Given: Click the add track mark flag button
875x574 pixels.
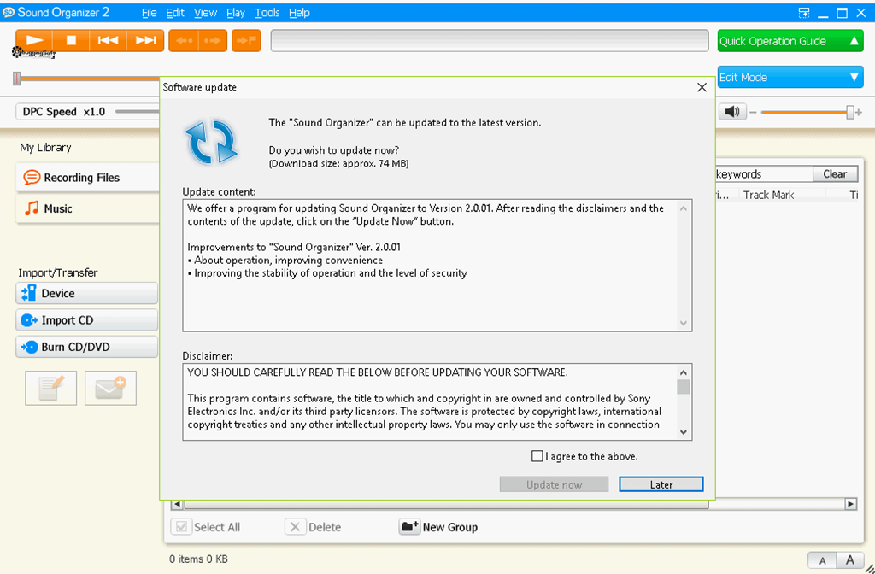Looking at the screenshot, I should [x=246, y=41].
